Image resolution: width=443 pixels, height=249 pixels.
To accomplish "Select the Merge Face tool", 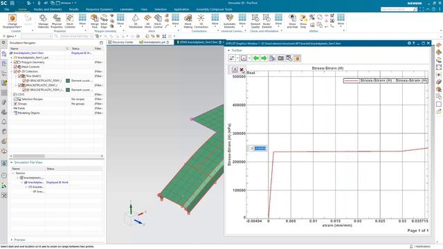I will click(94, 21).
